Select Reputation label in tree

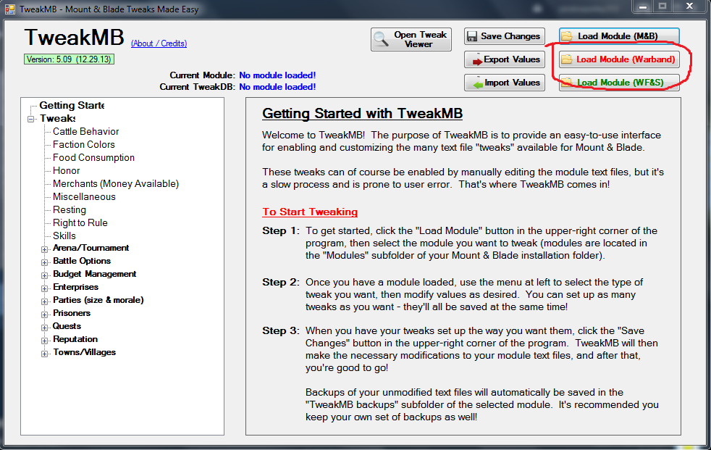[x=75, y=339]
